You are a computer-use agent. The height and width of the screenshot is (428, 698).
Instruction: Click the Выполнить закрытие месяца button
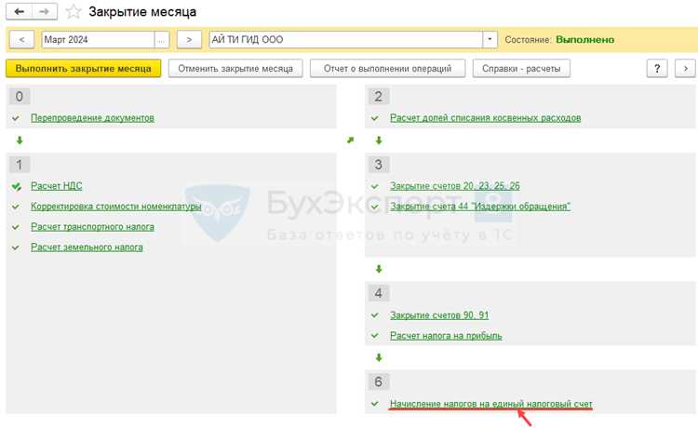tap(83, 69)
